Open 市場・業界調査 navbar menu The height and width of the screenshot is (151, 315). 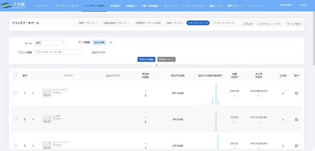point(151,6)
